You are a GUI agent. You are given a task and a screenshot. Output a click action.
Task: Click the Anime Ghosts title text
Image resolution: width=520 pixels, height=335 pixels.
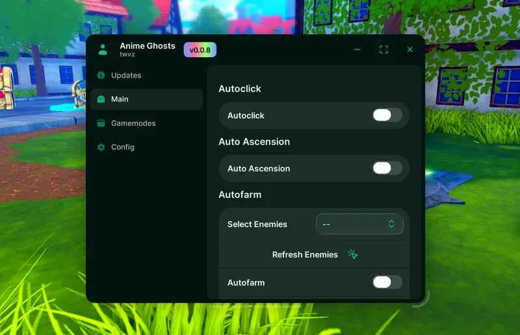coord(148,45)
